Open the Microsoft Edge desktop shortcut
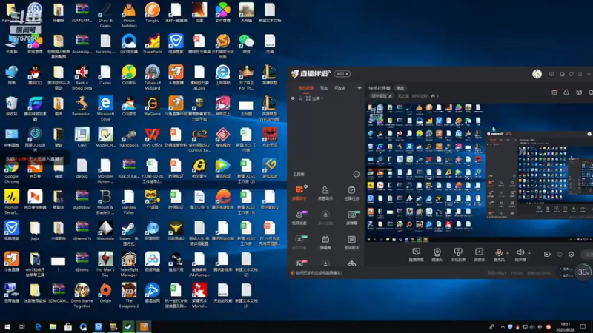 click(x=105, y=108)
